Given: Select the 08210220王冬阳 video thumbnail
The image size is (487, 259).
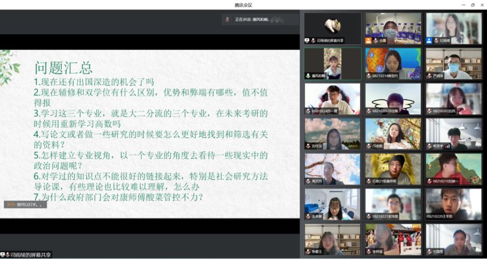Looking at the screenshot, I should point(454,204).
